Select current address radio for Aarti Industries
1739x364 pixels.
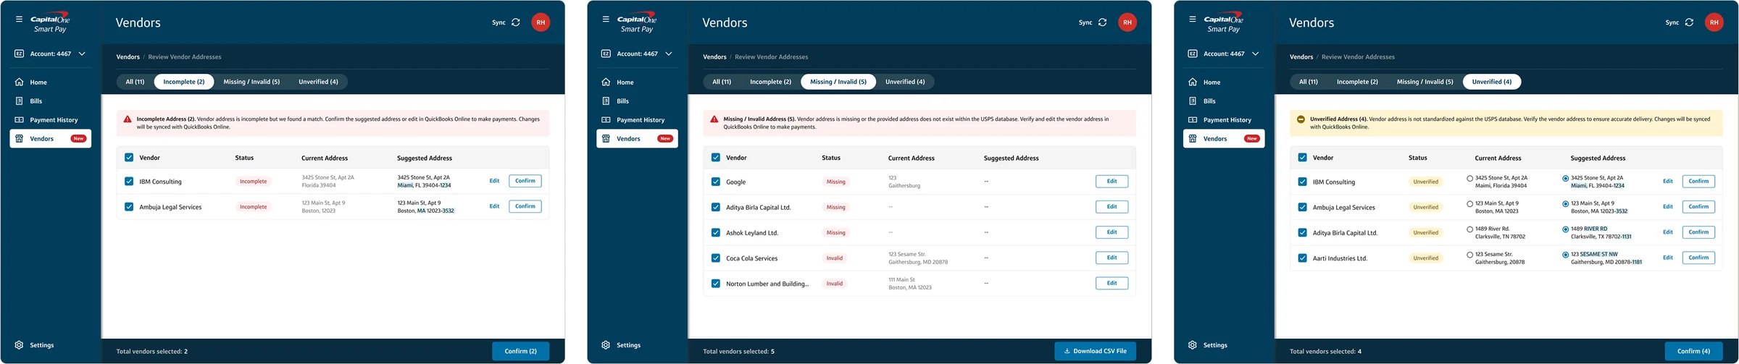[1470, 255]
